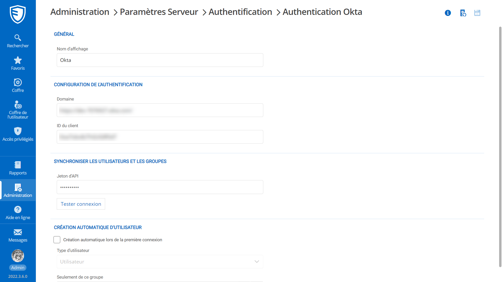Click the Tester connexion button
502x282 pixels.
[x=81, y=204]
